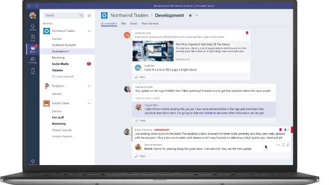329x185 pixels.
Task: Switch to the Files tab
Action: point(124,23)
